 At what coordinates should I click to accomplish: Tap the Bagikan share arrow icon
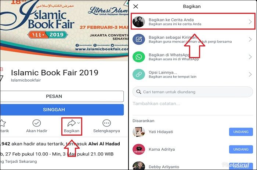point(72,123)
